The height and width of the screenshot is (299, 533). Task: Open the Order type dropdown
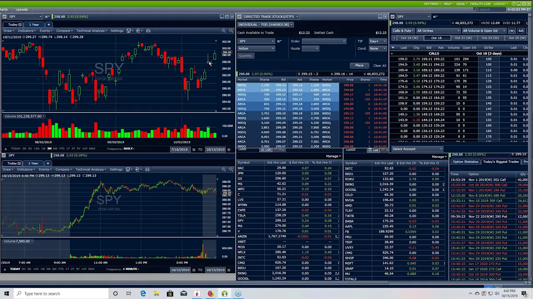click(x=324, y=41)
